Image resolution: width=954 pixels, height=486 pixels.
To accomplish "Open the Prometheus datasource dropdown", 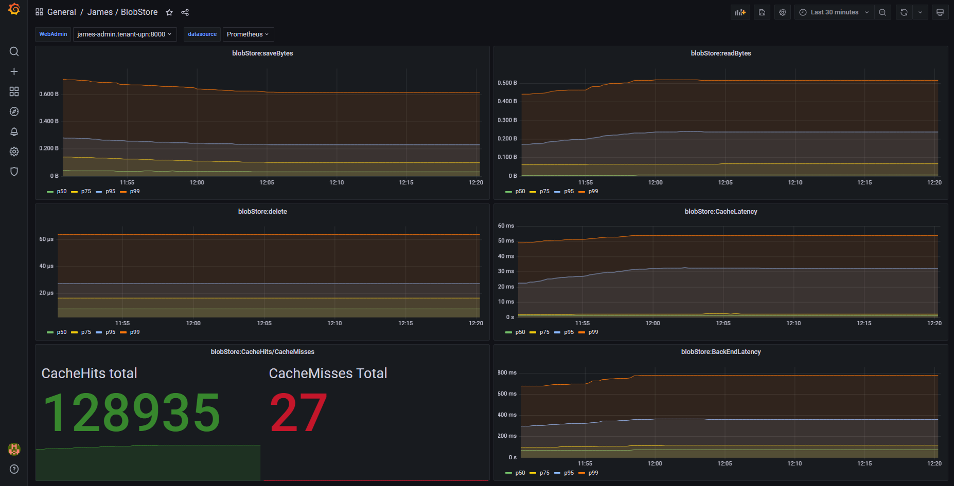I will [x=248, y=34].
